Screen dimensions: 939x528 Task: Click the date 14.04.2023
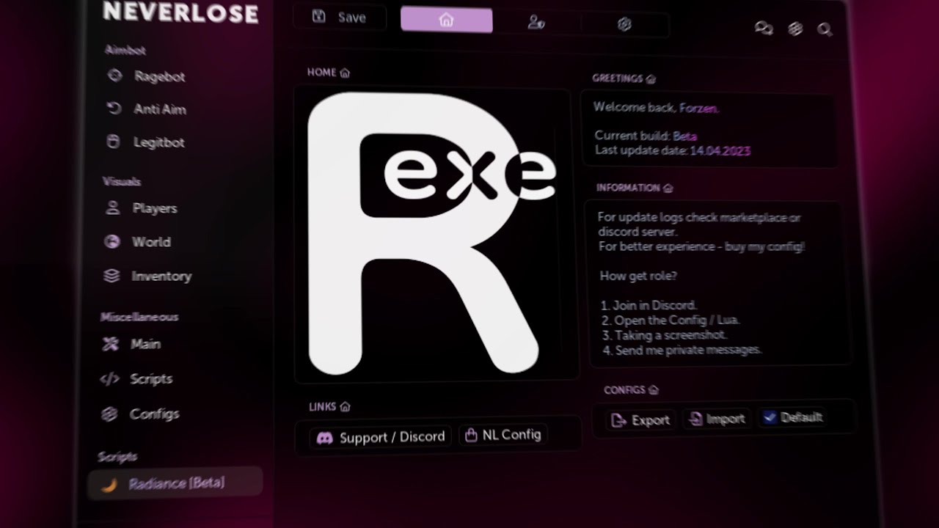(720, 150)
